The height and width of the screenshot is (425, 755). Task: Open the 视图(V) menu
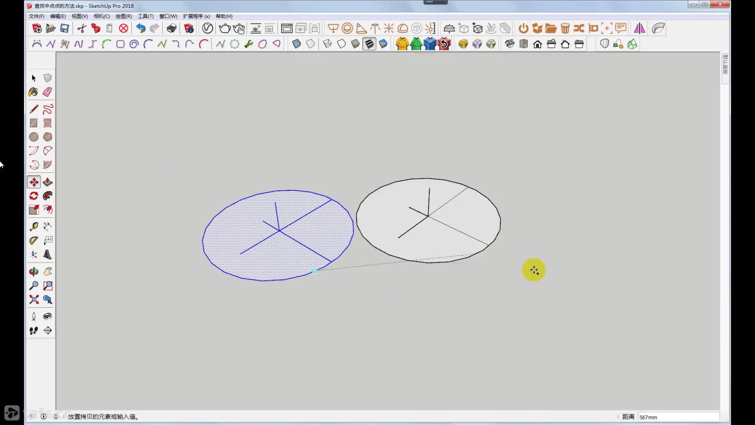point(79,16)
